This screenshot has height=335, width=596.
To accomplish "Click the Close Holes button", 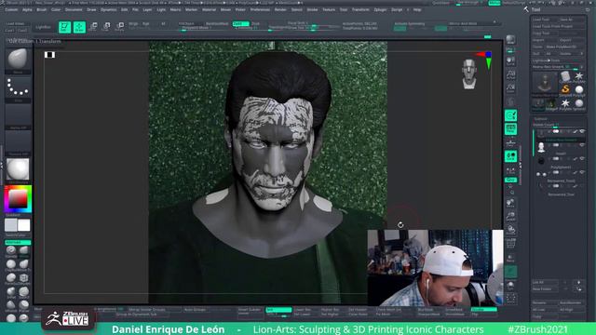I will pyautogui.click(x=358, y=315).
